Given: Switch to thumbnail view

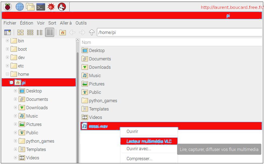Looking at the screenshot, I should (x=30, y=32).
